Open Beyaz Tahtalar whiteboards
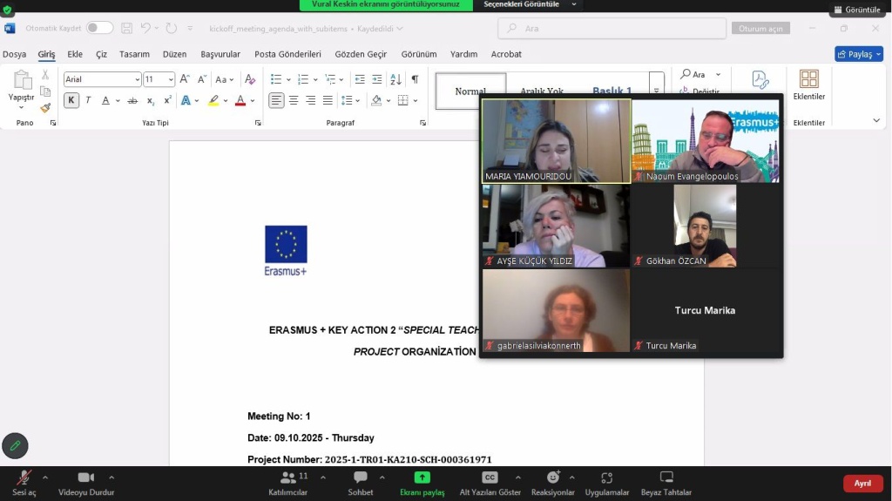The height and width of the screenshot is (501, 892). [666, 477]
